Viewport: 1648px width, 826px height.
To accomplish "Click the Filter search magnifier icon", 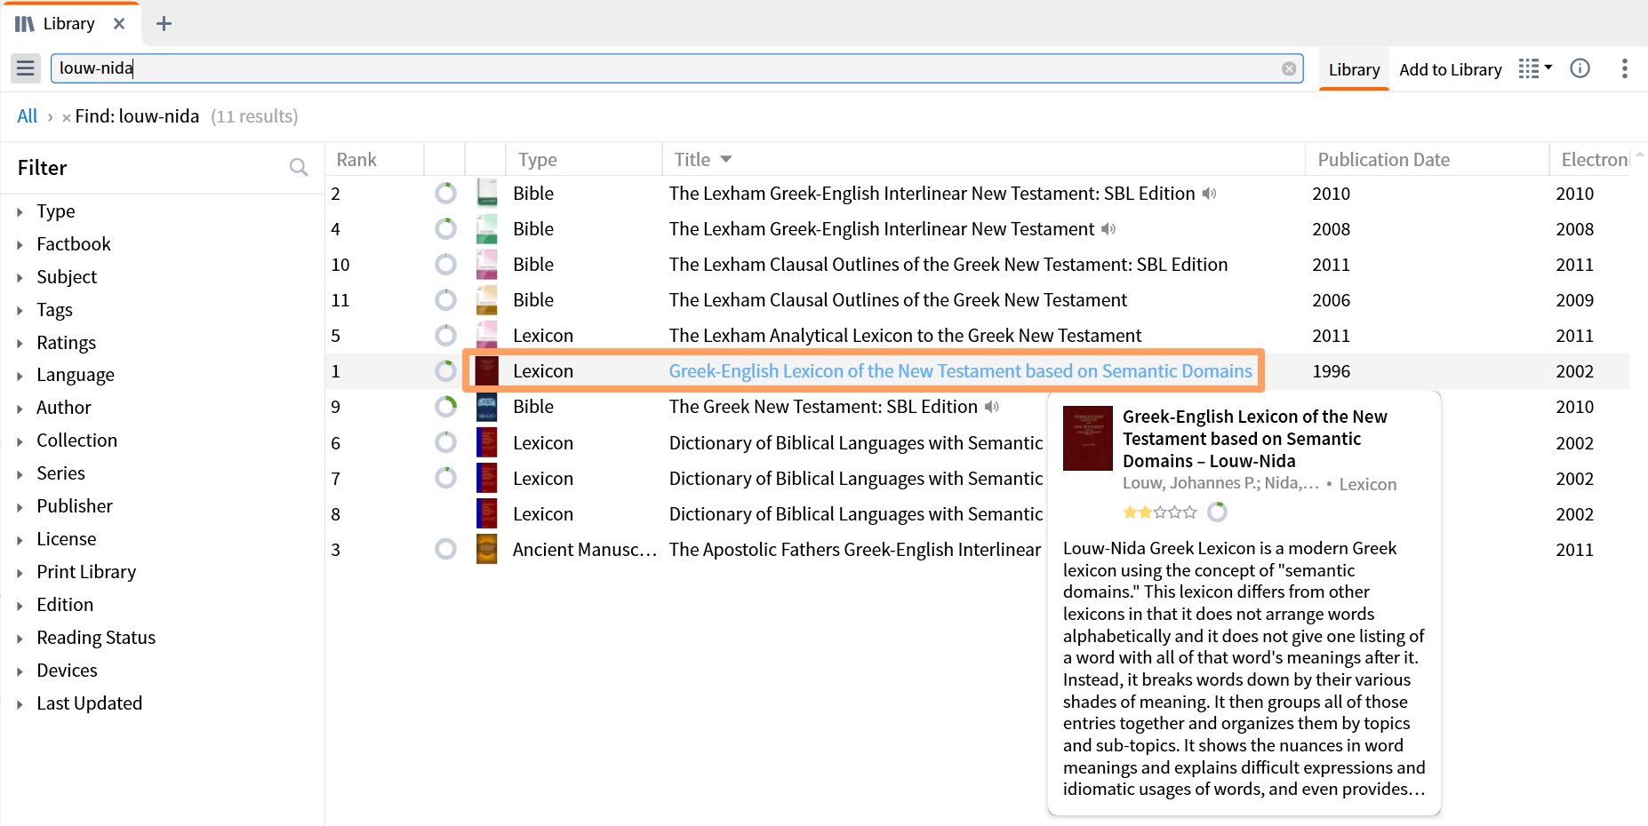I will 299,167.
